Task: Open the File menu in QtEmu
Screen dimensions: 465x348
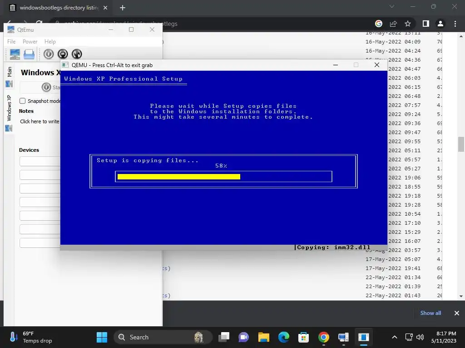Action: 11,42
